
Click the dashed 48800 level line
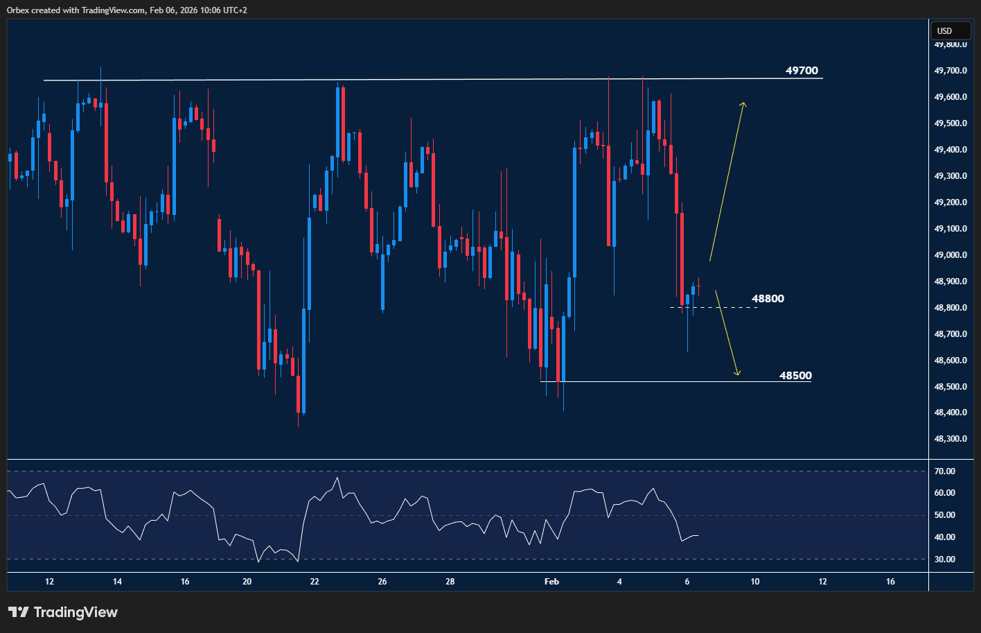click(721, 307)
